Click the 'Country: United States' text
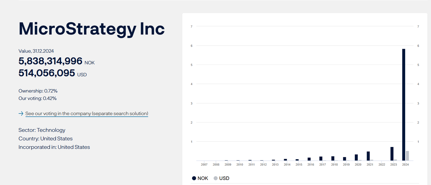 45,138
